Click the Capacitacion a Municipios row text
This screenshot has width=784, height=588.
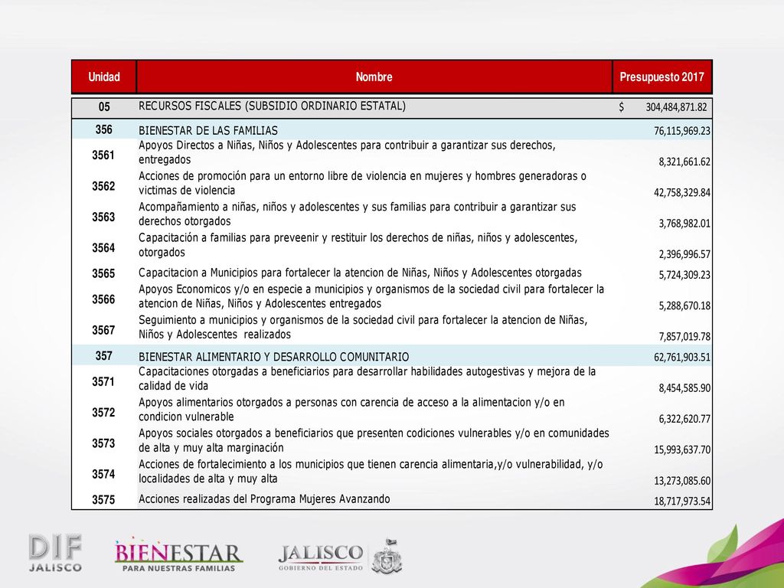click(360, 273)
